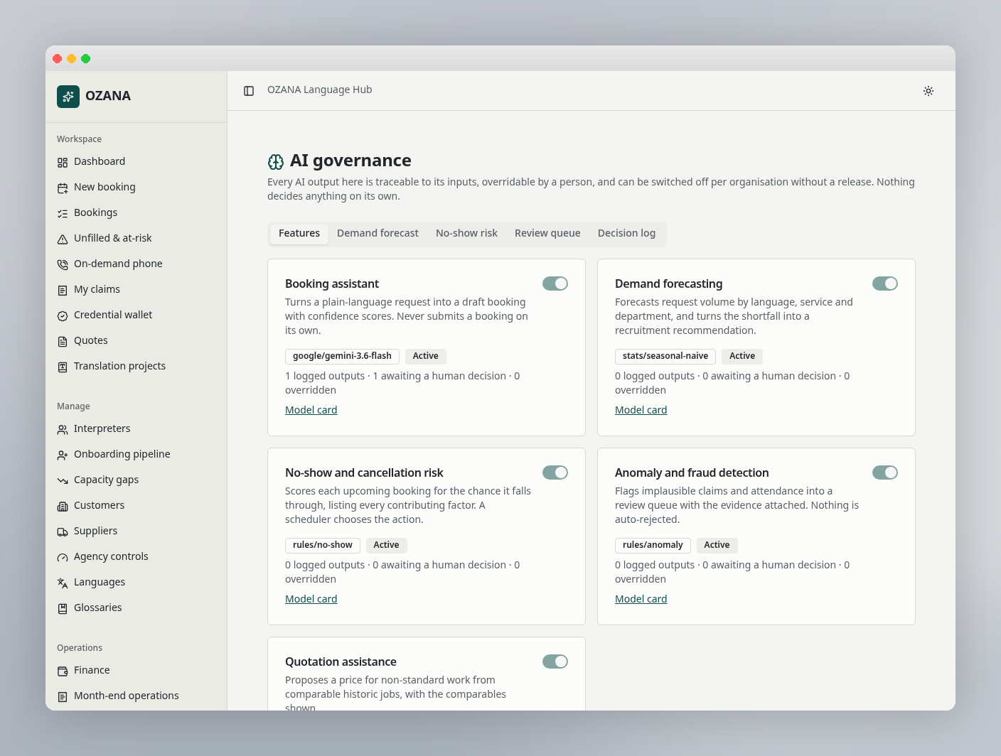View No-show and cancellation risk Model card
Image resolution: width=1001 pixels, height=756 pixels.
[311, 599]
